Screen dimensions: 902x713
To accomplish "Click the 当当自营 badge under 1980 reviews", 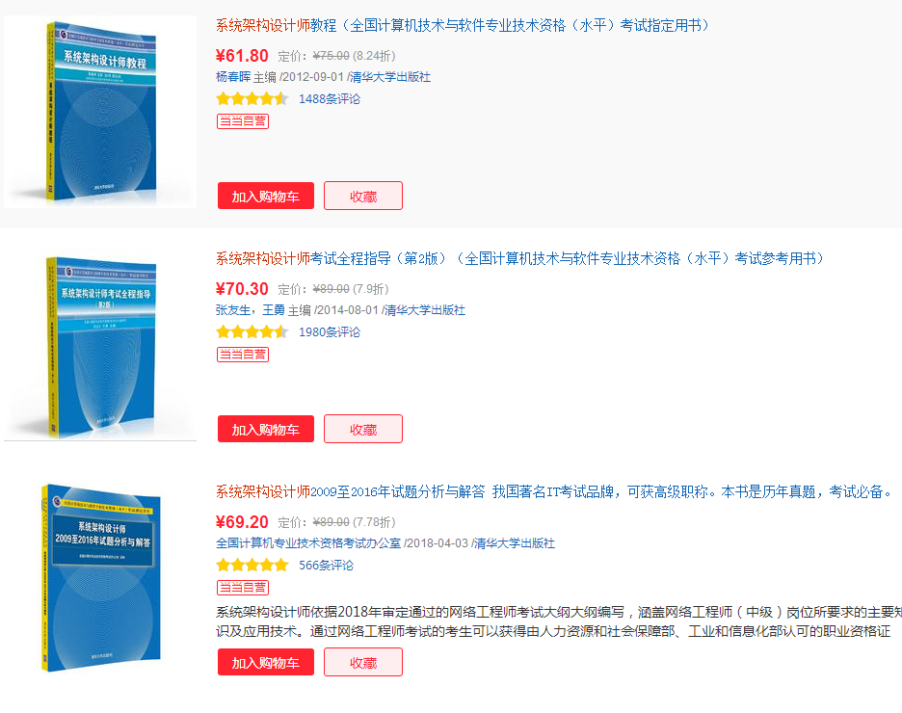I will (243, 355).
